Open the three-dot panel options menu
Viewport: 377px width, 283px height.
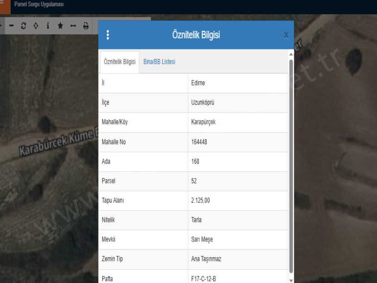pyautogui.click(x=108, y=35)
